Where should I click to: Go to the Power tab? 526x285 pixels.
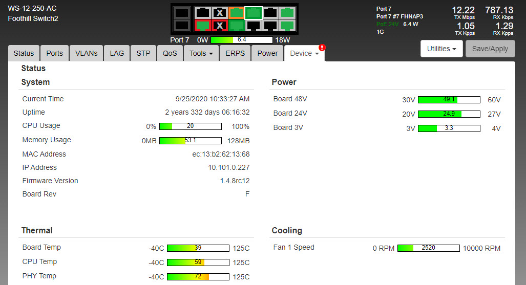tap(267, 53)
